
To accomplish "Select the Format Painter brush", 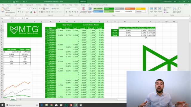I will pos(6,12).
